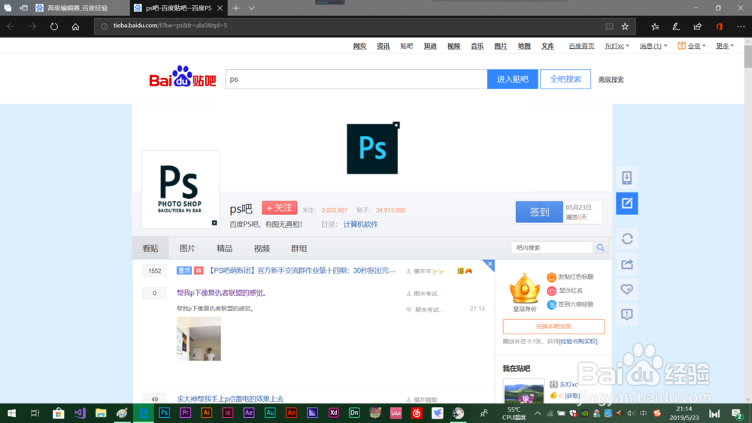Expand the 更多 dropdown

(725, 46)
